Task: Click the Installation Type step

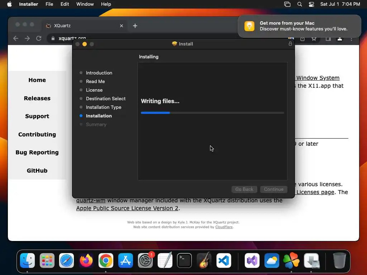Action: [x=104, y=107]
